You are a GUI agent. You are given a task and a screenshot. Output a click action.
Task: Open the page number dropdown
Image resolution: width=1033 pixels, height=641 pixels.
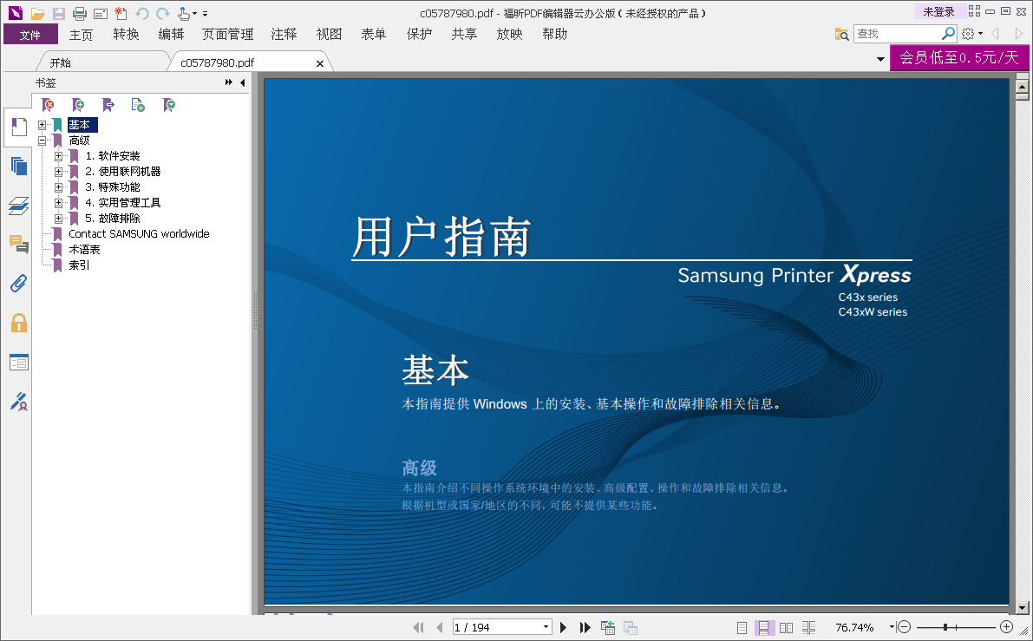(546, 627)
